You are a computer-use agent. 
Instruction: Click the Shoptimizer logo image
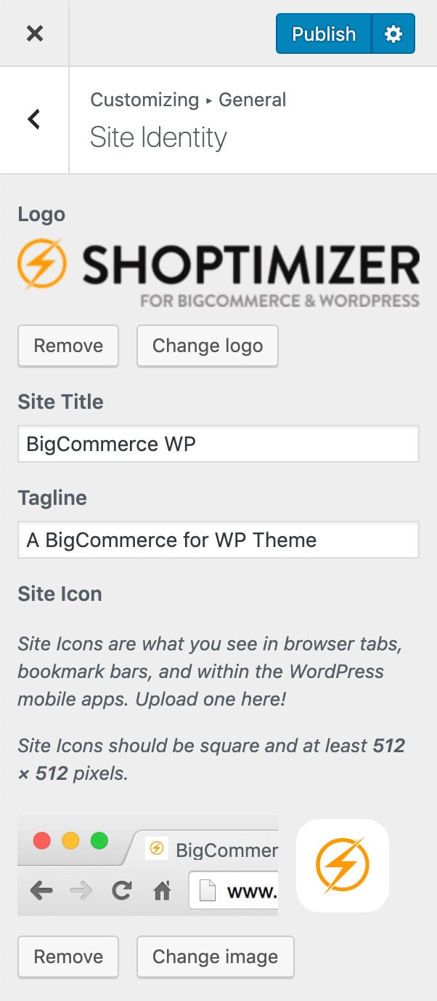point(218,274)
